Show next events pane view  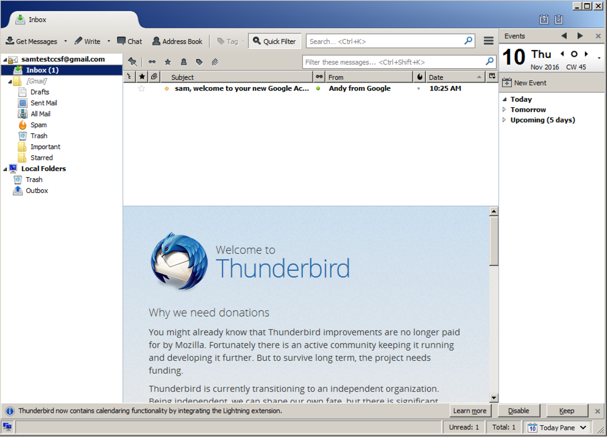point(580,36)
